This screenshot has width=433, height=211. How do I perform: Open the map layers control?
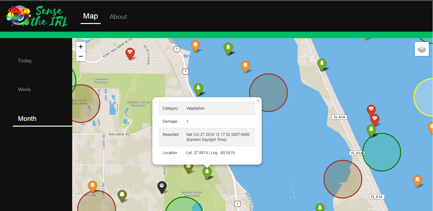tap(422, 49)
